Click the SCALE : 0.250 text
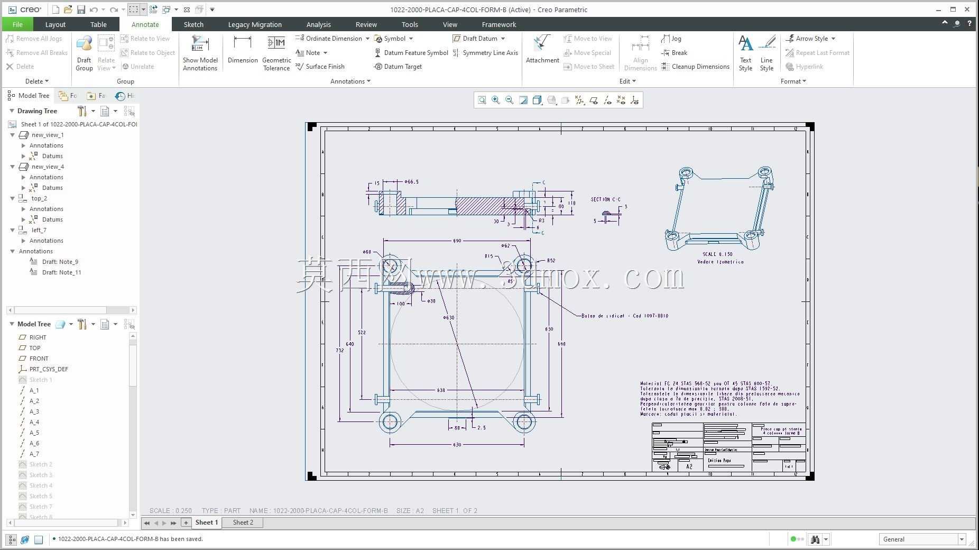Viewport: 979px width, 550px height. 171,511
